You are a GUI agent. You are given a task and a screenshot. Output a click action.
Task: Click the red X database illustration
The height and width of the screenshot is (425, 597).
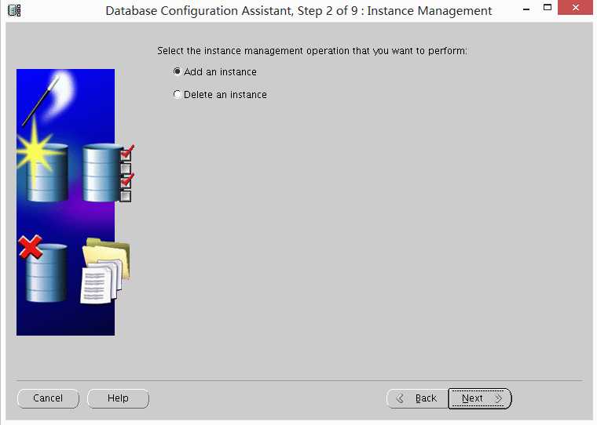43,269
